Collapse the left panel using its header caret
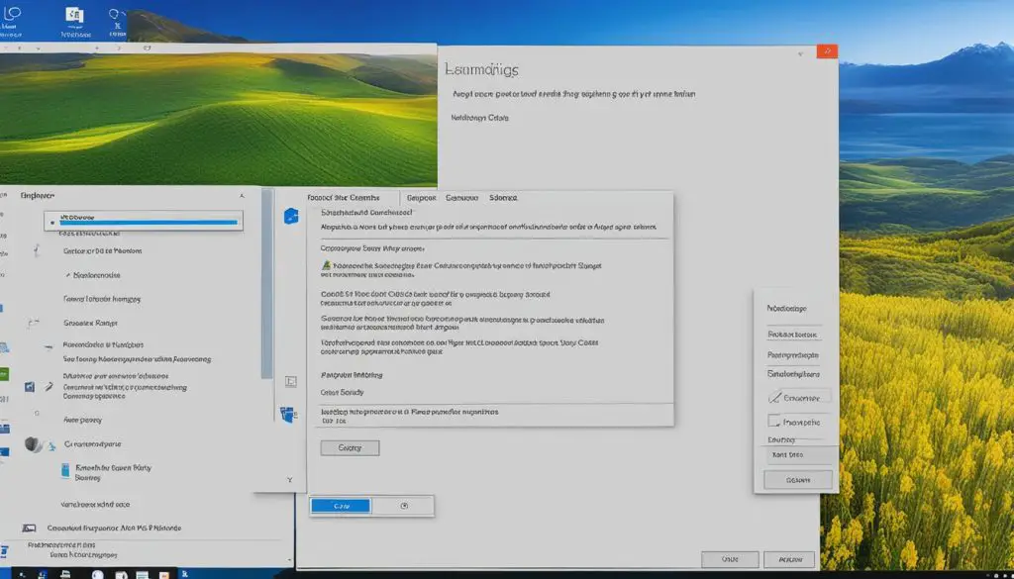 pyautogui.click(x=242, y=195)
